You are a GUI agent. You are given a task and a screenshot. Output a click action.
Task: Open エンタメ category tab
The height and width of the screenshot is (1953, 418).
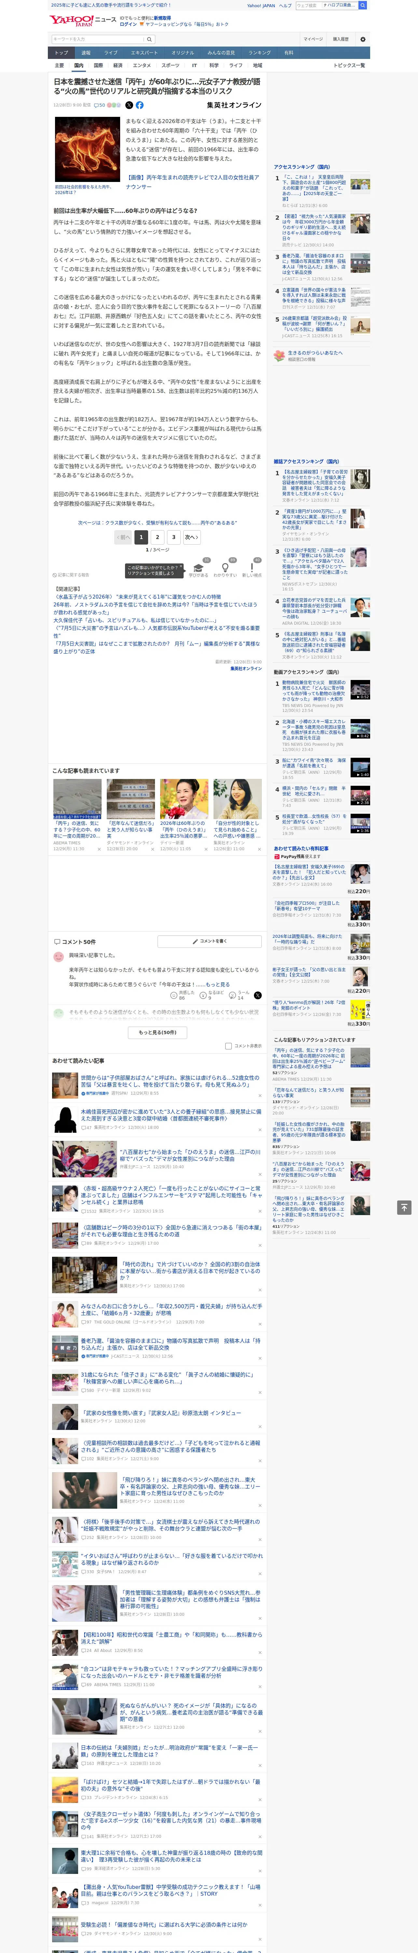142,65
